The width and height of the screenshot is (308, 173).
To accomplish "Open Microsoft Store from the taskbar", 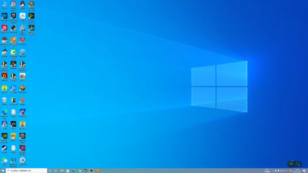I will click(68, 171).
